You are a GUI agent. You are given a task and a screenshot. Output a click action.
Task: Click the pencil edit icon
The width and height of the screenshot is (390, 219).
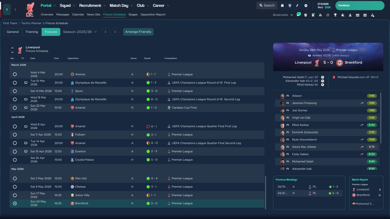297,5
